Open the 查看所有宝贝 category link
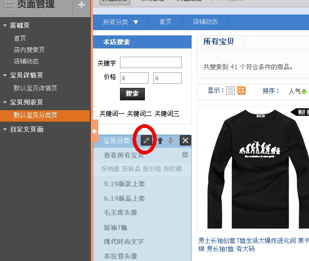This screenshot has width=309, height=261. [124, 155]
